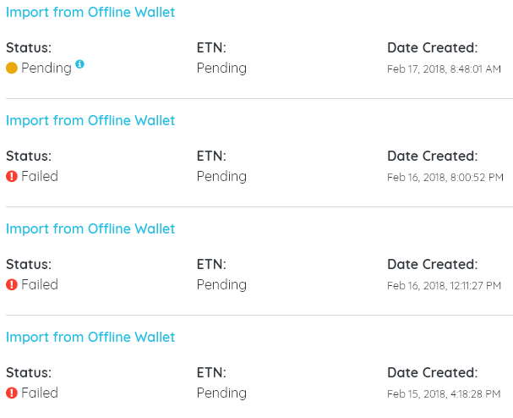This screenshot has width=513, height=418.
Task: Click the date Feb 15, 2018, 4:18:28 PM
Action: [x=444, y=393]
